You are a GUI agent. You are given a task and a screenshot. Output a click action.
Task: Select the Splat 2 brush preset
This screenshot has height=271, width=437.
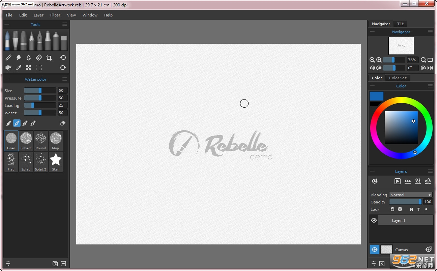(41, 162)
